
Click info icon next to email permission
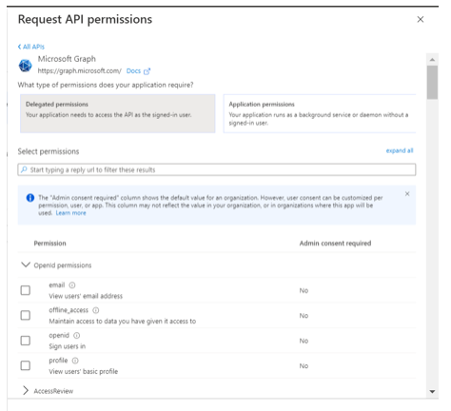[x=72, y=285]
